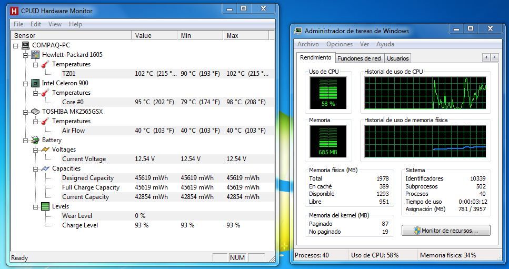Collapse the Capacities node
This screenshot has height=269, width=509.
[x=36, y=169]
